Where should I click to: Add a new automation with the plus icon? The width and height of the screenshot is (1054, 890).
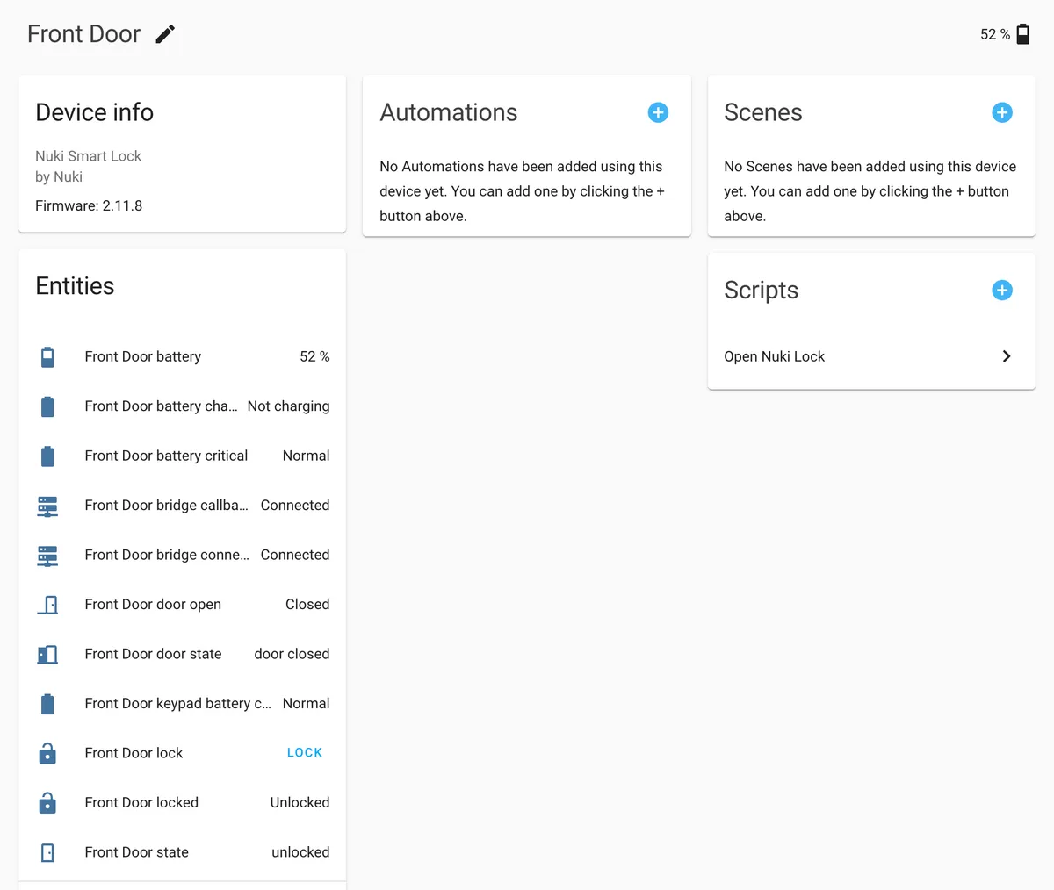[658, 112]
